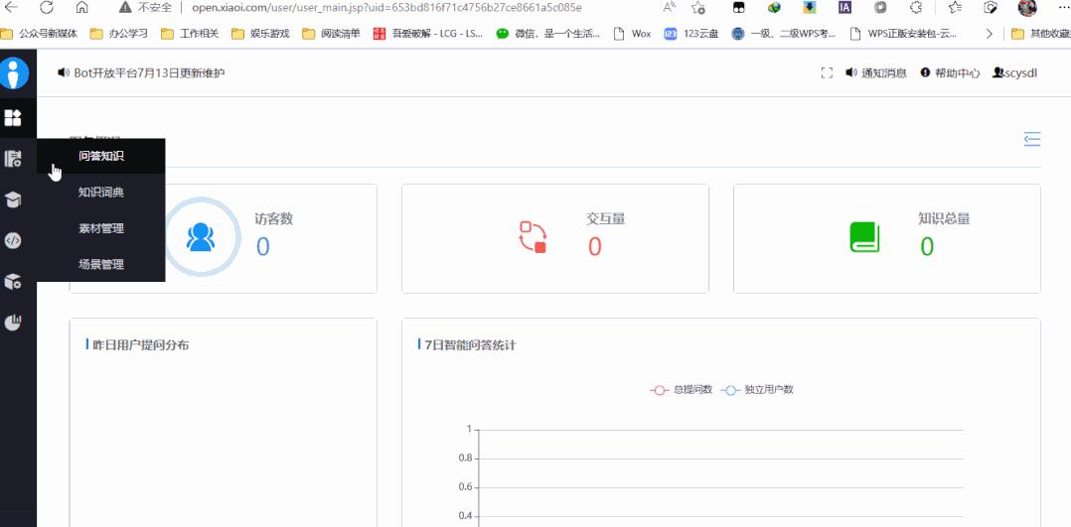Go back with the browser back arrow

12,8
